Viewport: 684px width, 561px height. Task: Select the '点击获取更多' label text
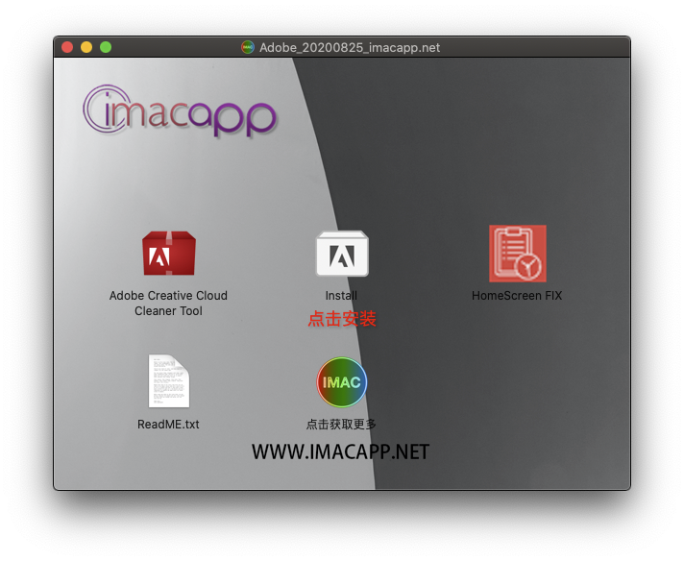point(341,424)
